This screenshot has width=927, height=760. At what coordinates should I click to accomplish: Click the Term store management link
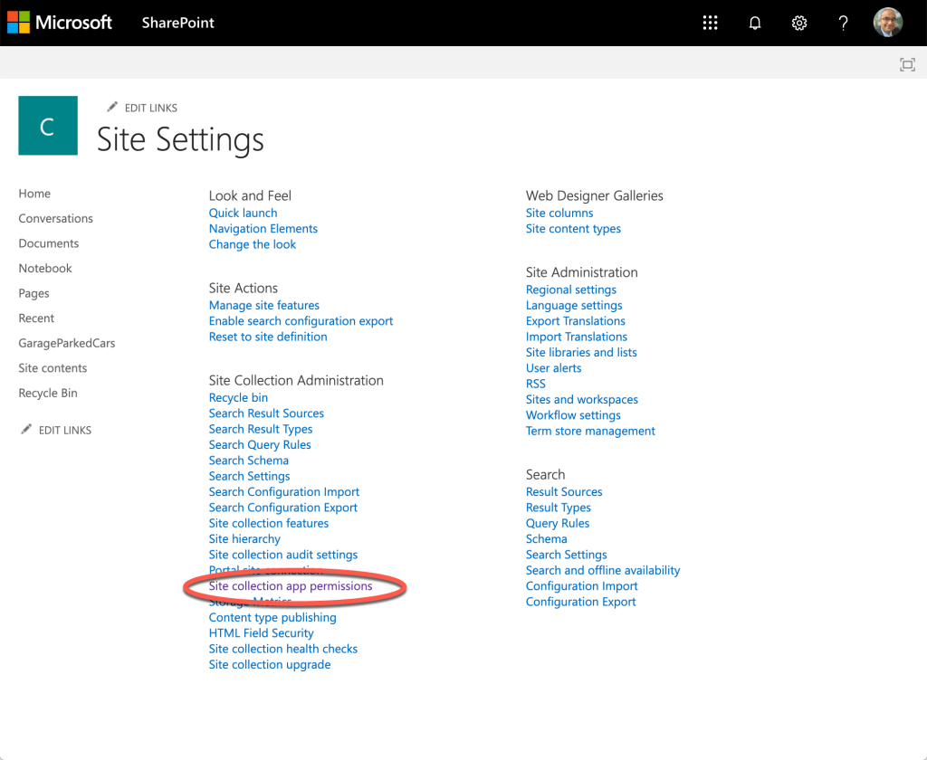point(590,431)
